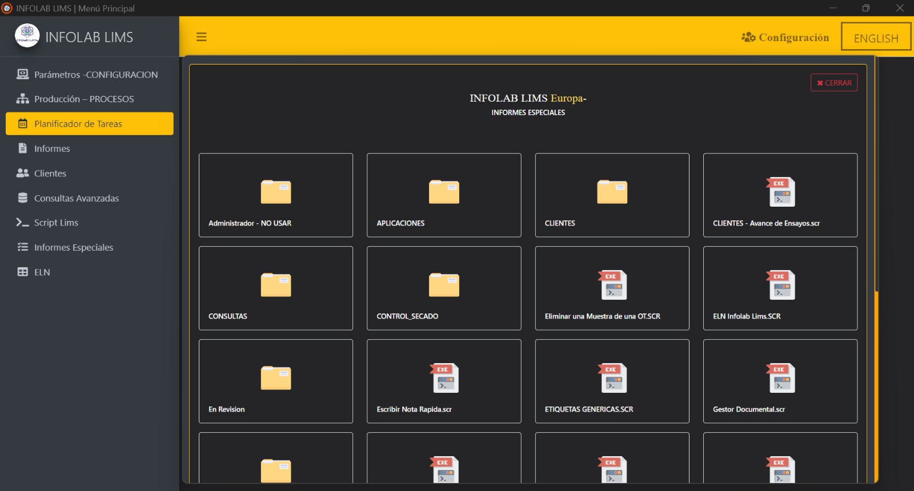The width and height of the screenshot is (914, 491).
Task: Open Consultas Avanzadas in sidebar
Action: pos(77,199)
